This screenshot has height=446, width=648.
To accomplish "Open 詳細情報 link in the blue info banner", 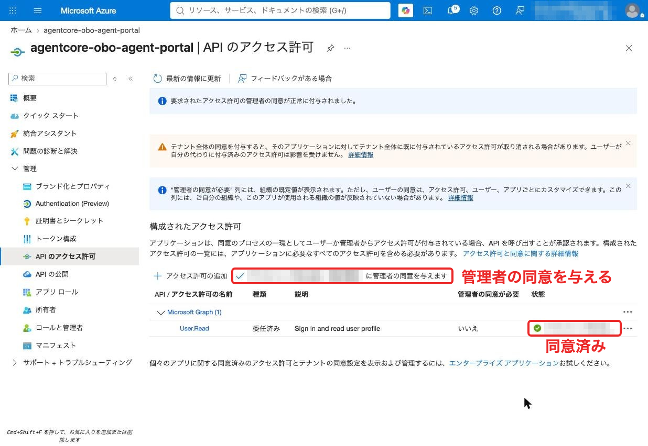I will [461, 198].
